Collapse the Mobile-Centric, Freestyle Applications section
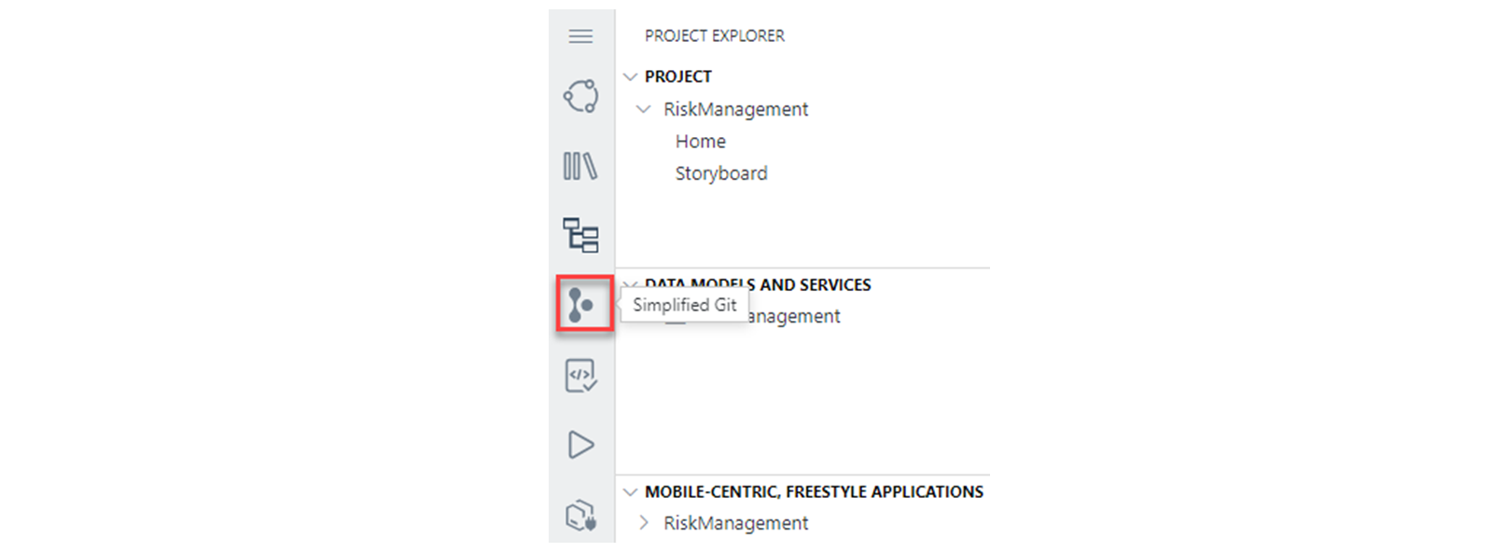The height and width of the screenshot is (552, 1493). click(x=631, y=491)
